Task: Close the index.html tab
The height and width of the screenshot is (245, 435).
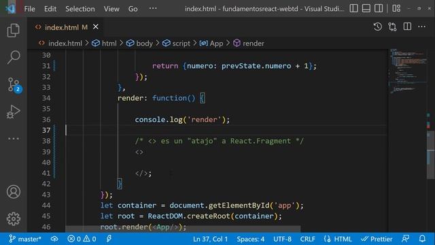Action: (x=95, y=27)
